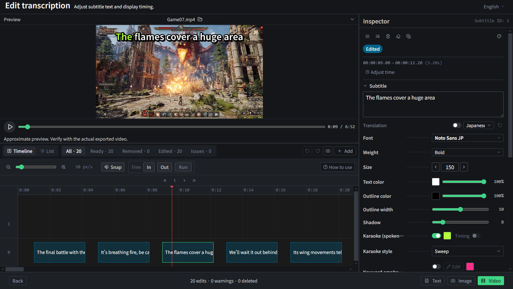Enable the karaoke Timing switch
The image size is (513, 289).
476,236
